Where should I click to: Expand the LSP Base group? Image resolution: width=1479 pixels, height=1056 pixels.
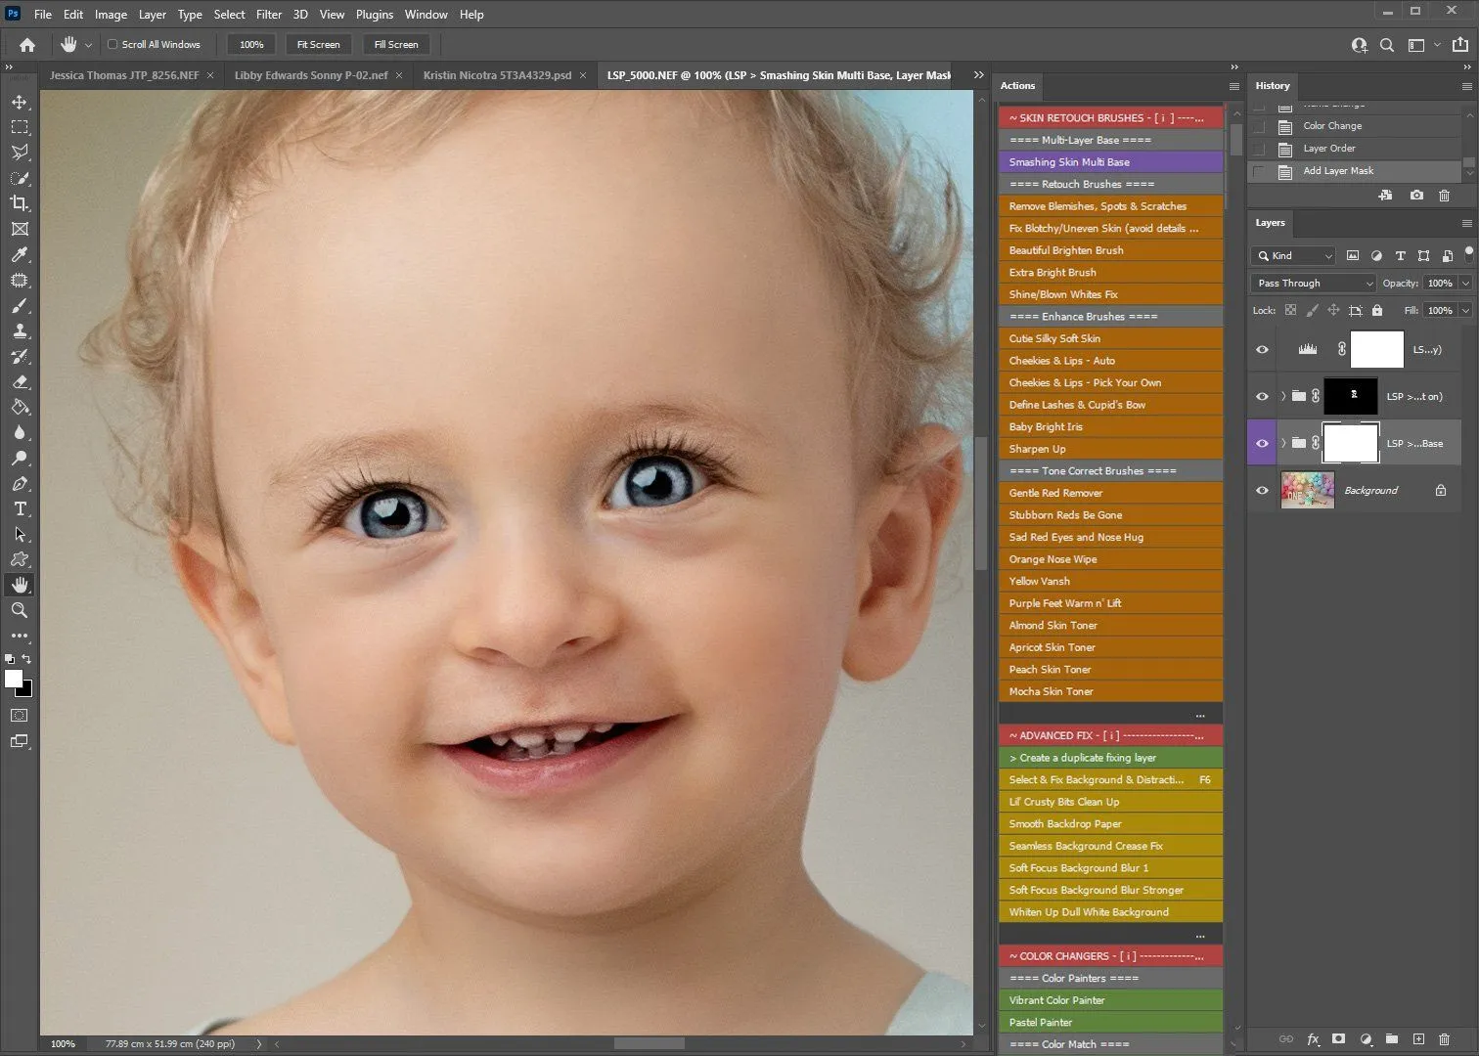point(1283,444)
